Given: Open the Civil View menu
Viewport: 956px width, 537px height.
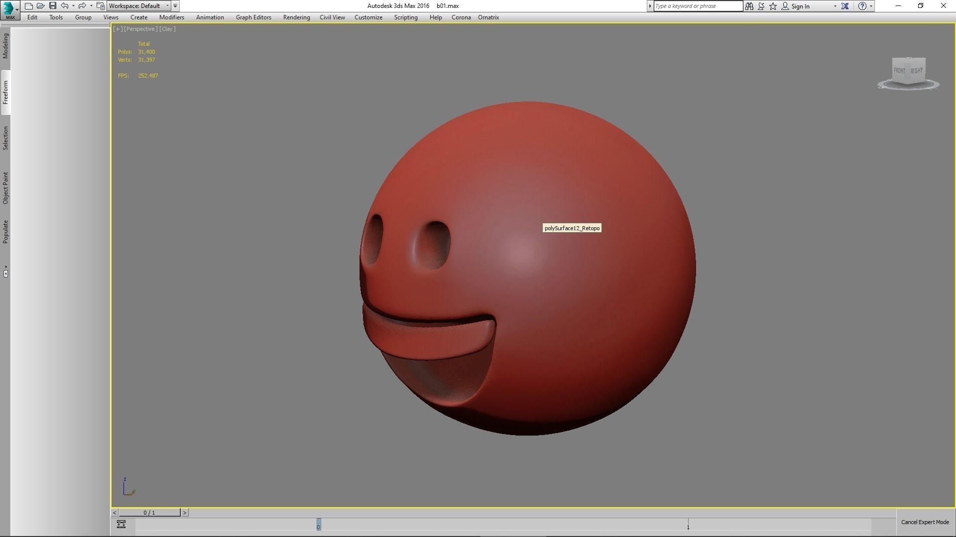Looking at the screenshot, I should [x=332, y=17].
